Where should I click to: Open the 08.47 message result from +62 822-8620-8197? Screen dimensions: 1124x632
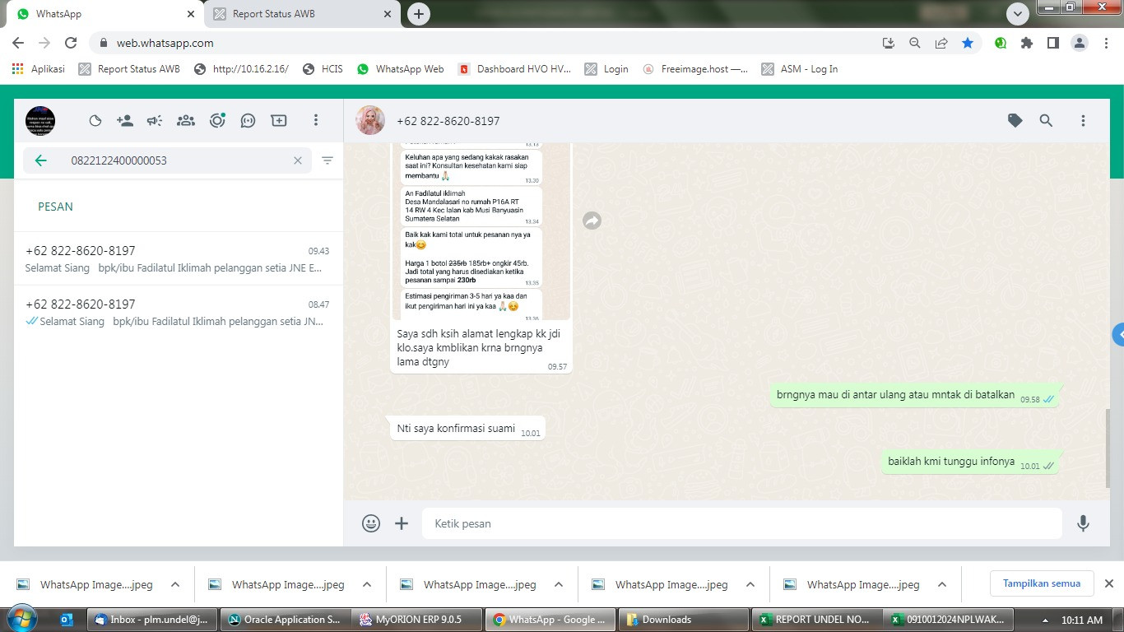[x=178, y=312]
